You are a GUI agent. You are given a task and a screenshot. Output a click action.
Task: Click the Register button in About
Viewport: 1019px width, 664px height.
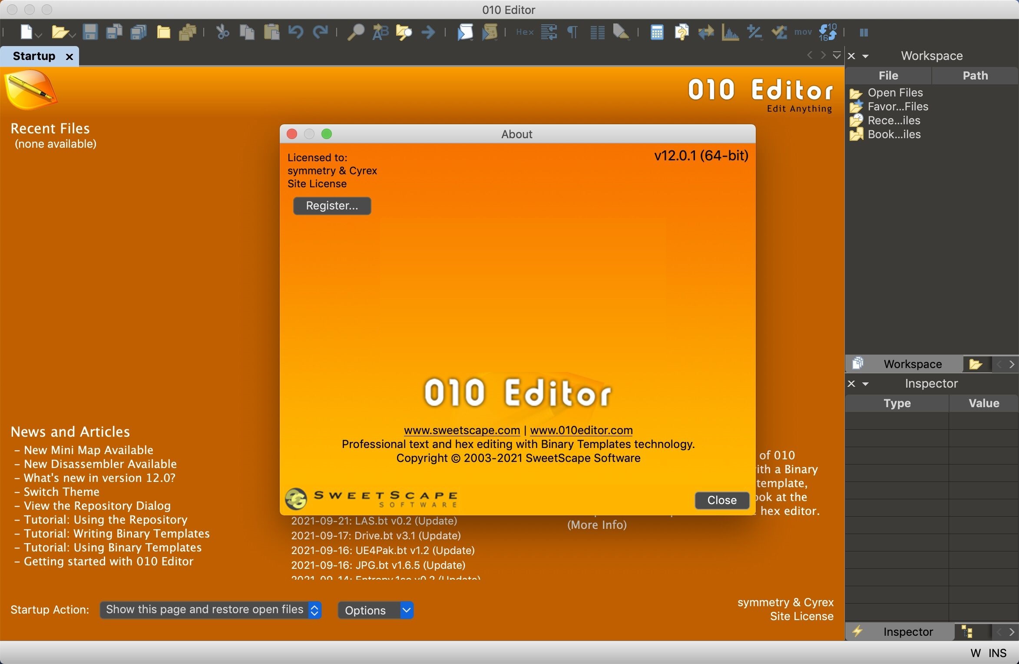(x=331, y=206)
